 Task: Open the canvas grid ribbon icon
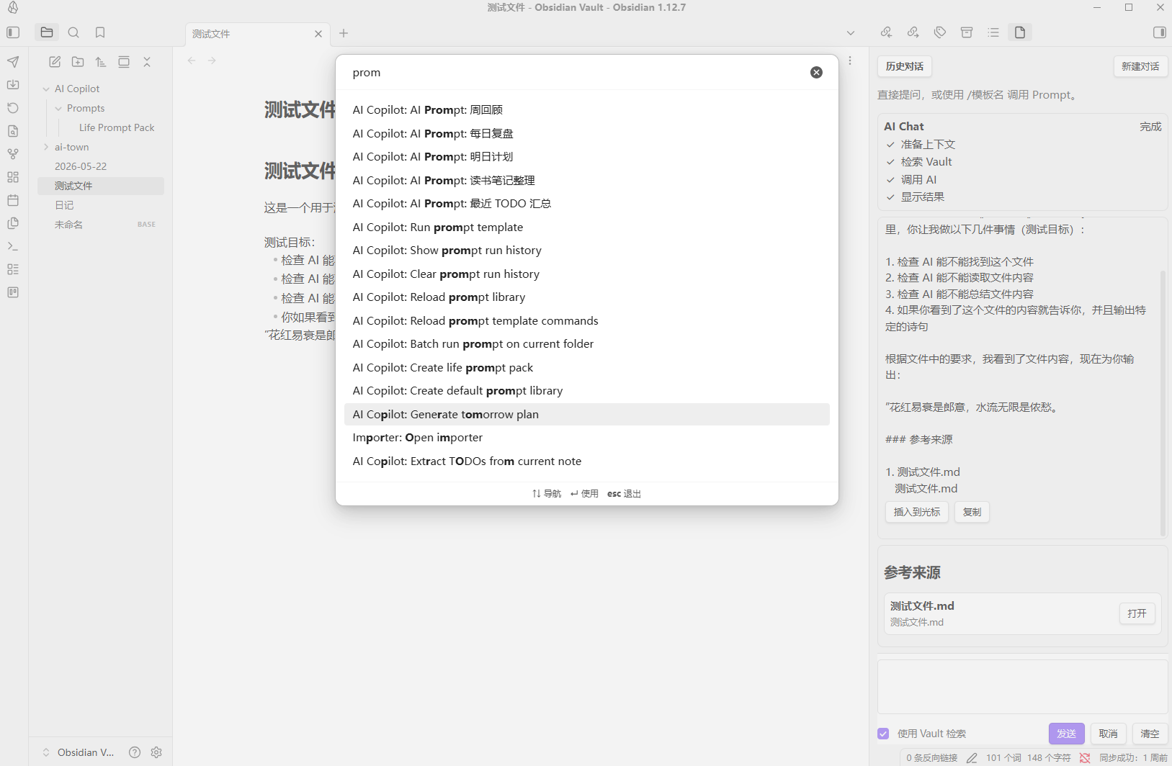(x=13, y=177)
